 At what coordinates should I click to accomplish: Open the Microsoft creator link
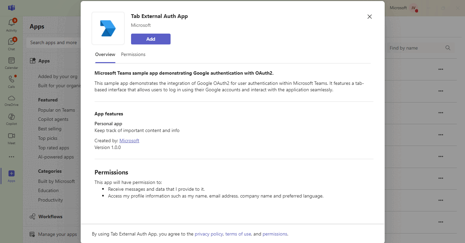129,140
